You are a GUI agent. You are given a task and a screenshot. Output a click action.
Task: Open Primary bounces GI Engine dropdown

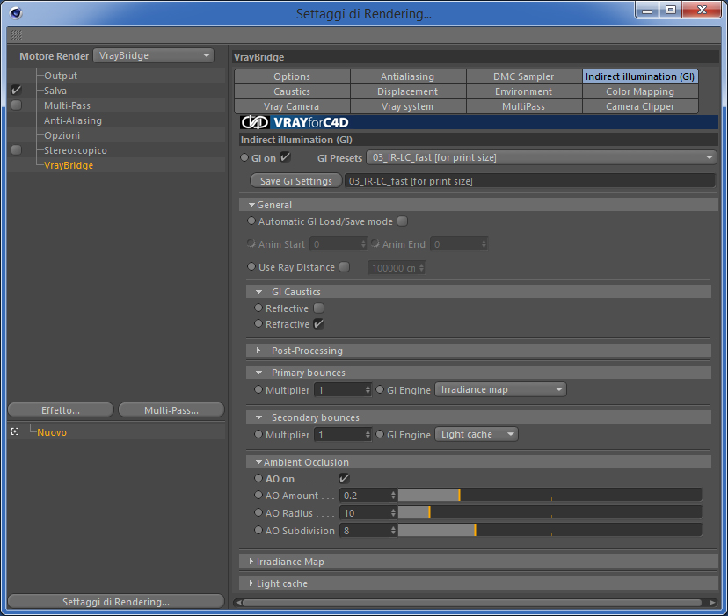tap(500, 389)
